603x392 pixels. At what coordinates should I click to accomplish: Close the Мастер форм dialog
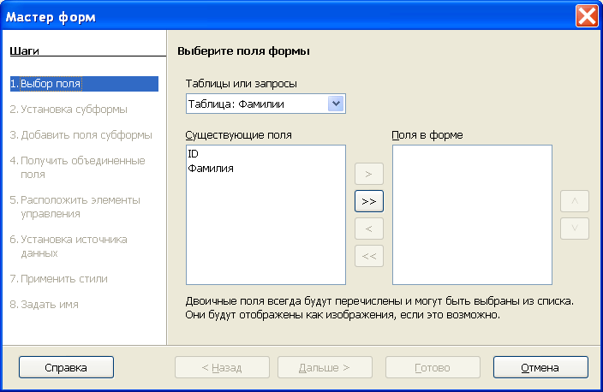(x=587, y=16)
